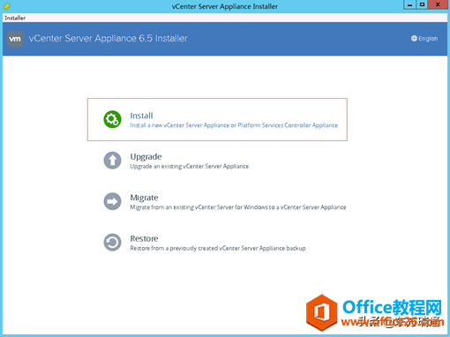The width and height of the screenshot is (450, 337).
Task: Minimize the installer window
Action: tap(409, 4)
